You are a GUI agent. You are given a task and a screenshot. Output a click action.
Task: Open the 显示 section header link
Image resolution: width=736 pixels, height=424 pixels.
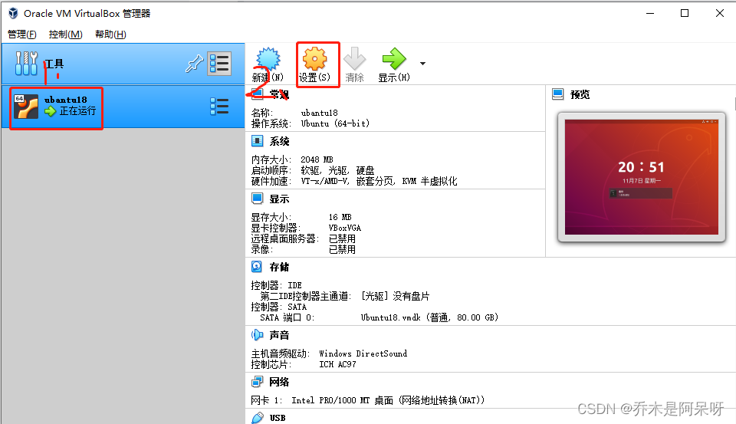(279, 199)
